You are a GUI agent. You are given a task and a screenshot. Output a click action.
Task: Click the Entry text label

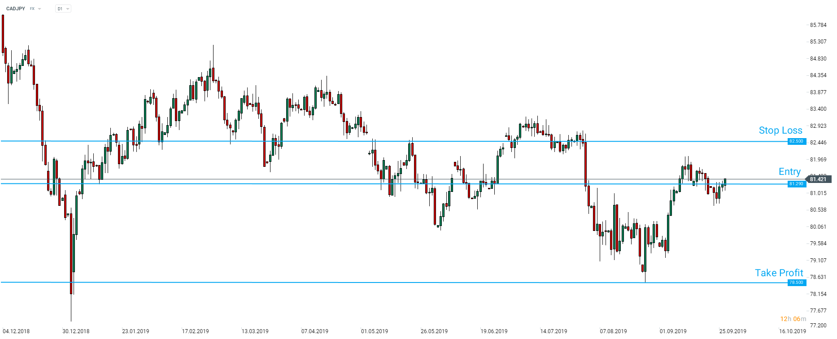pos(789,172)
